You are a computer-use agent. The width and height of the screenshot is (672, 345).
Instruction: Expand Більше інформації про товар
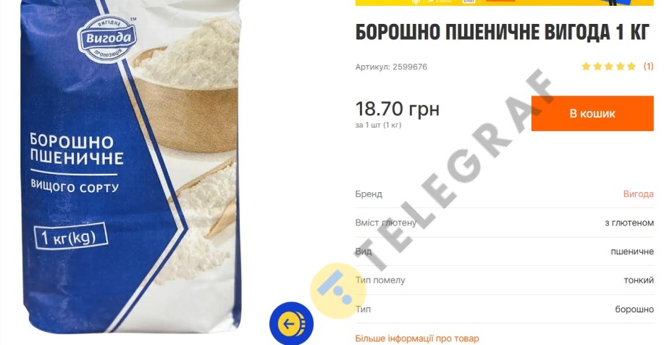(417, 338)
